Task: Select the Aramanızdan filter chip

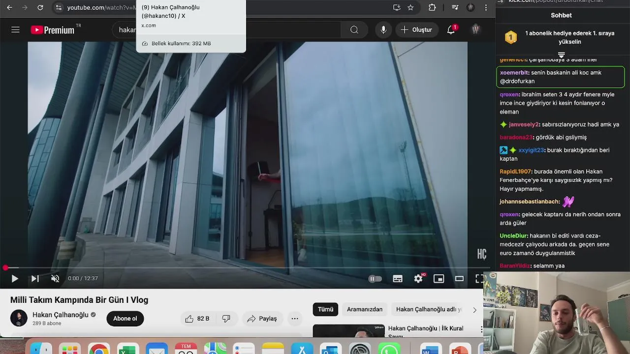Action: click(x=365, y=309)
